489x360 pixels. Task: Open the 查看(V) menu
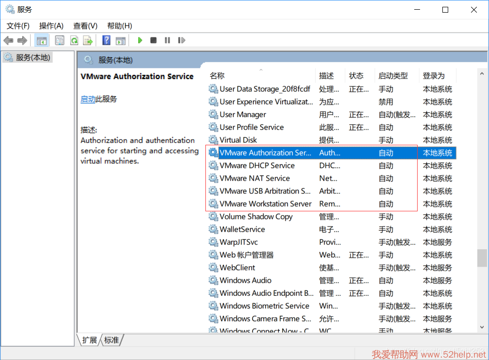[x=85, y=26]
